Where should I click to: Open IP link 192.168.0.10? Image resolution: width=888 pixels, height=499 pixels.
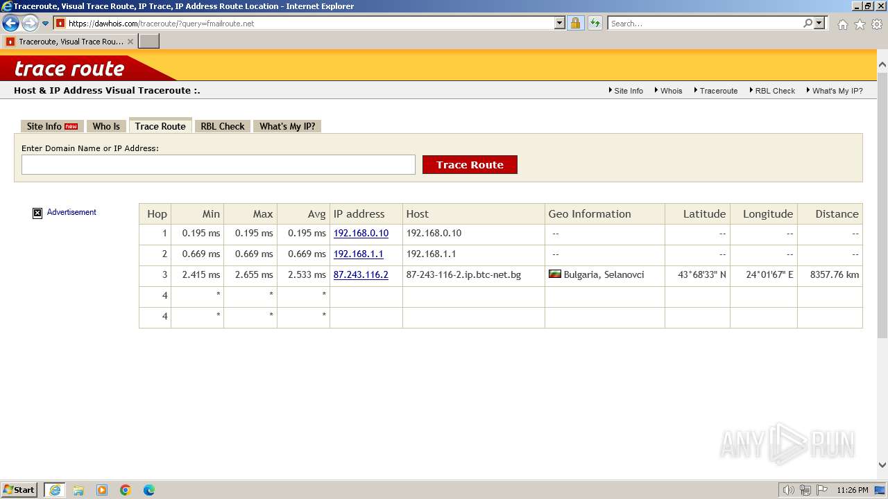[x=361, y=233]
